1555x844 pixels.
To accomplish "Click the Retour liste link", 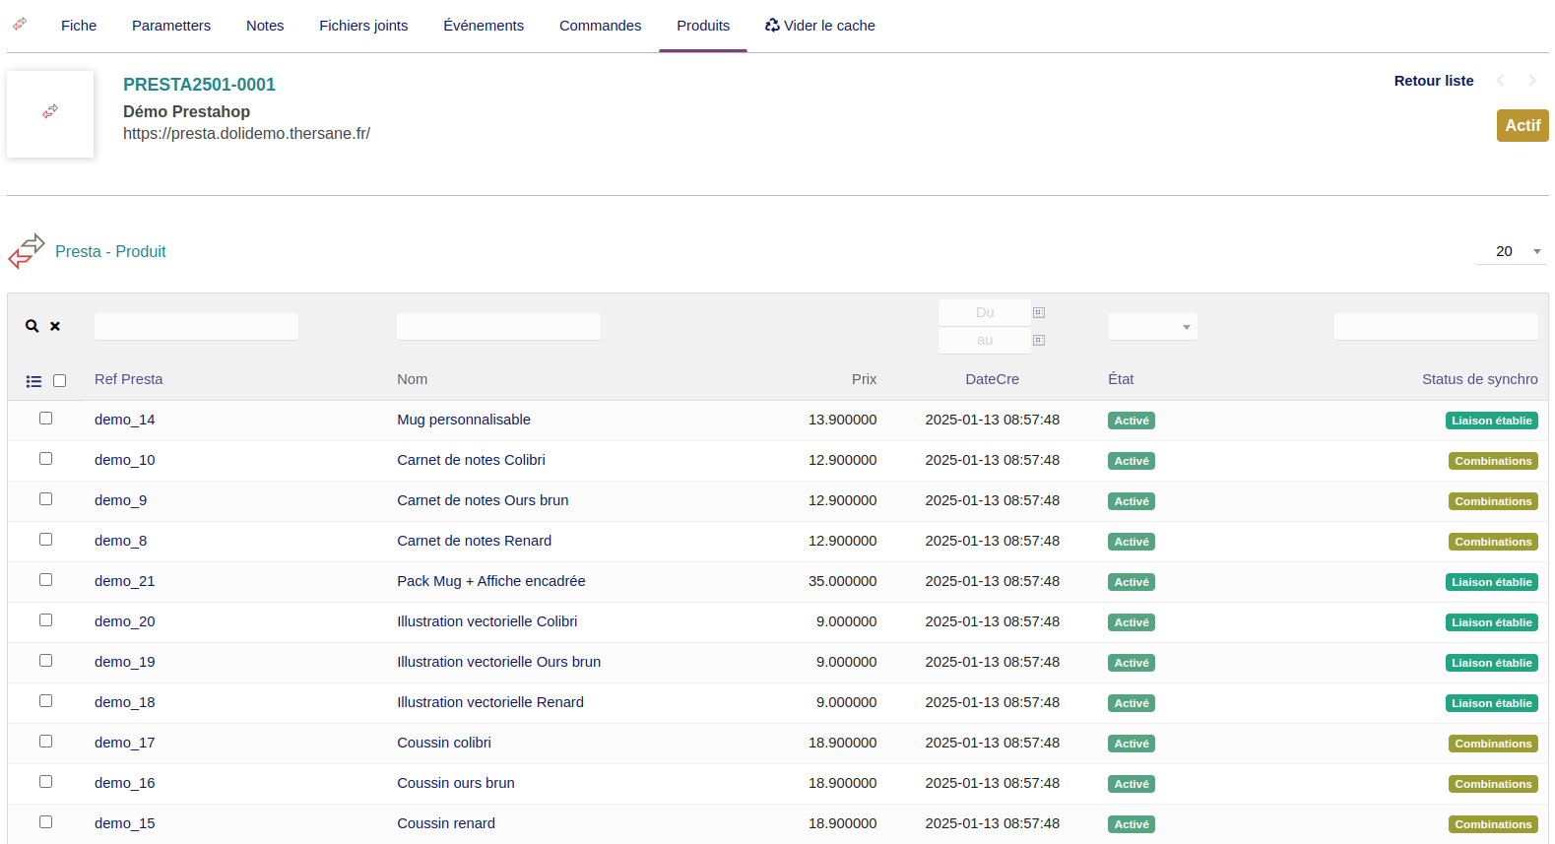I will click(x=1433, y=81).
